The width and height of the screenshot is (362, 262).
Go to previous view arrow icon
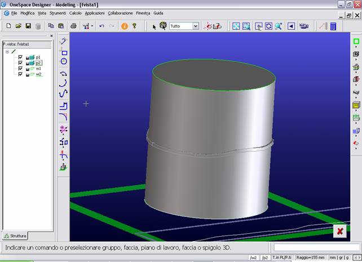[x=291, y=26]
